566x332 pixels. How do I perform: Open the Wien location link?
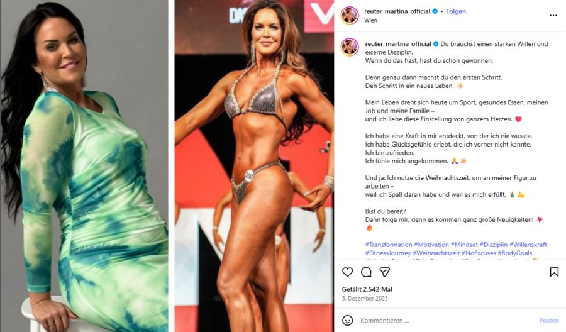coord(370,21)
